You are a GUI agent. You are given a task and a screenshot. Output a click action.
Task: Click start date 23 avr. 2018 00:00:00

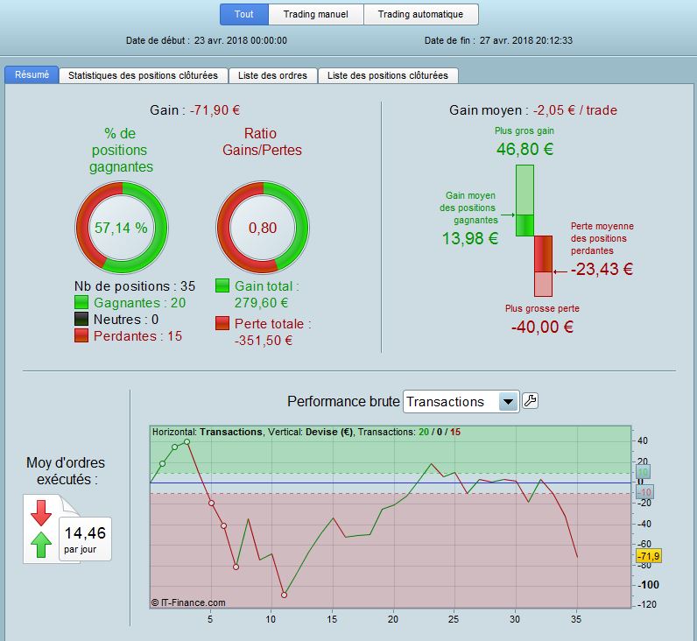pos(241,40)
